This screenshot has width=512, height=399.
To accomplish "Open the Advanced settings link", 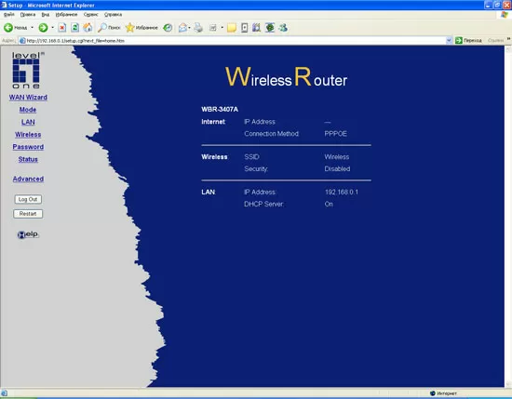I will [28, 179].
